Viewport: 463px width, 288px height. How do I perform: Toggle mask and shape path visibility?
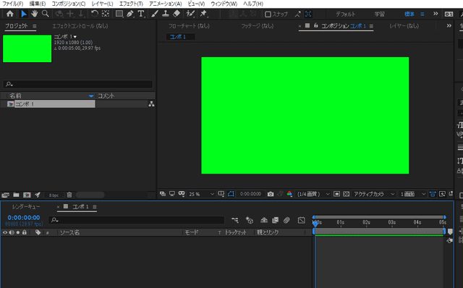[x=231, y=194]
